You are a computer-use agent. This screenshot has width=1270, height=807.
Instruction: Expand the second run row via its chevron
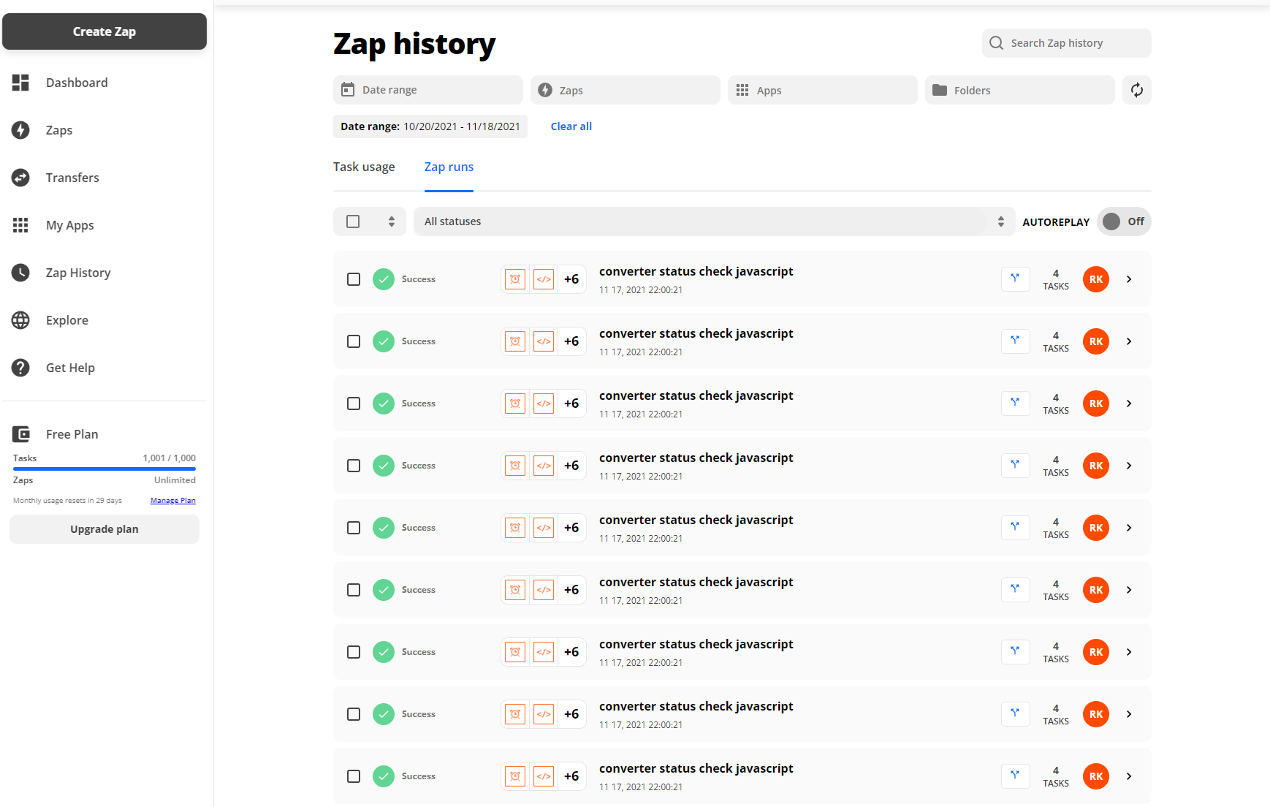pos(1129,341)
